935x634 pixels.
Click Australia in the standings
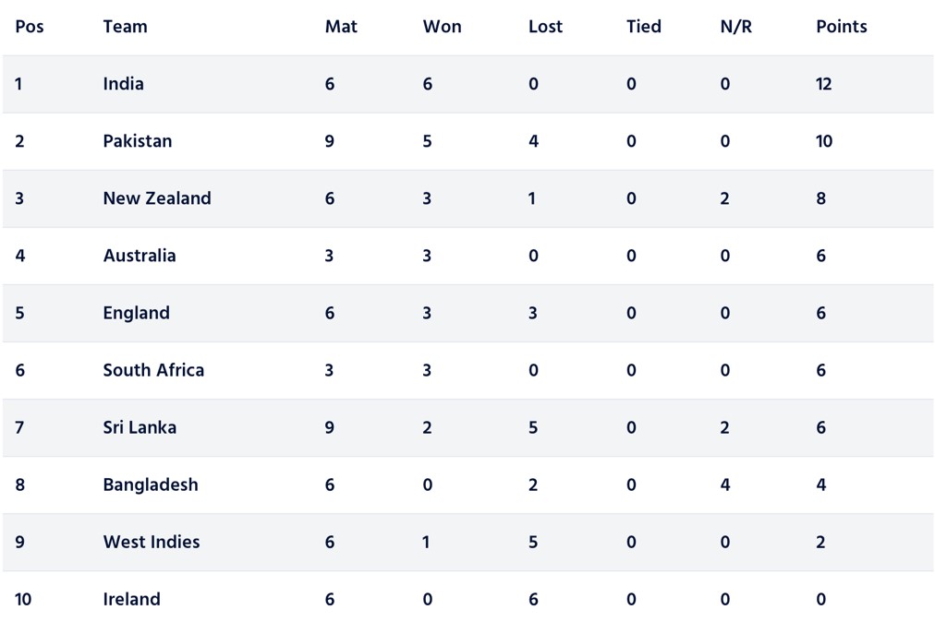pyautogui.click(x=140, y=256)
